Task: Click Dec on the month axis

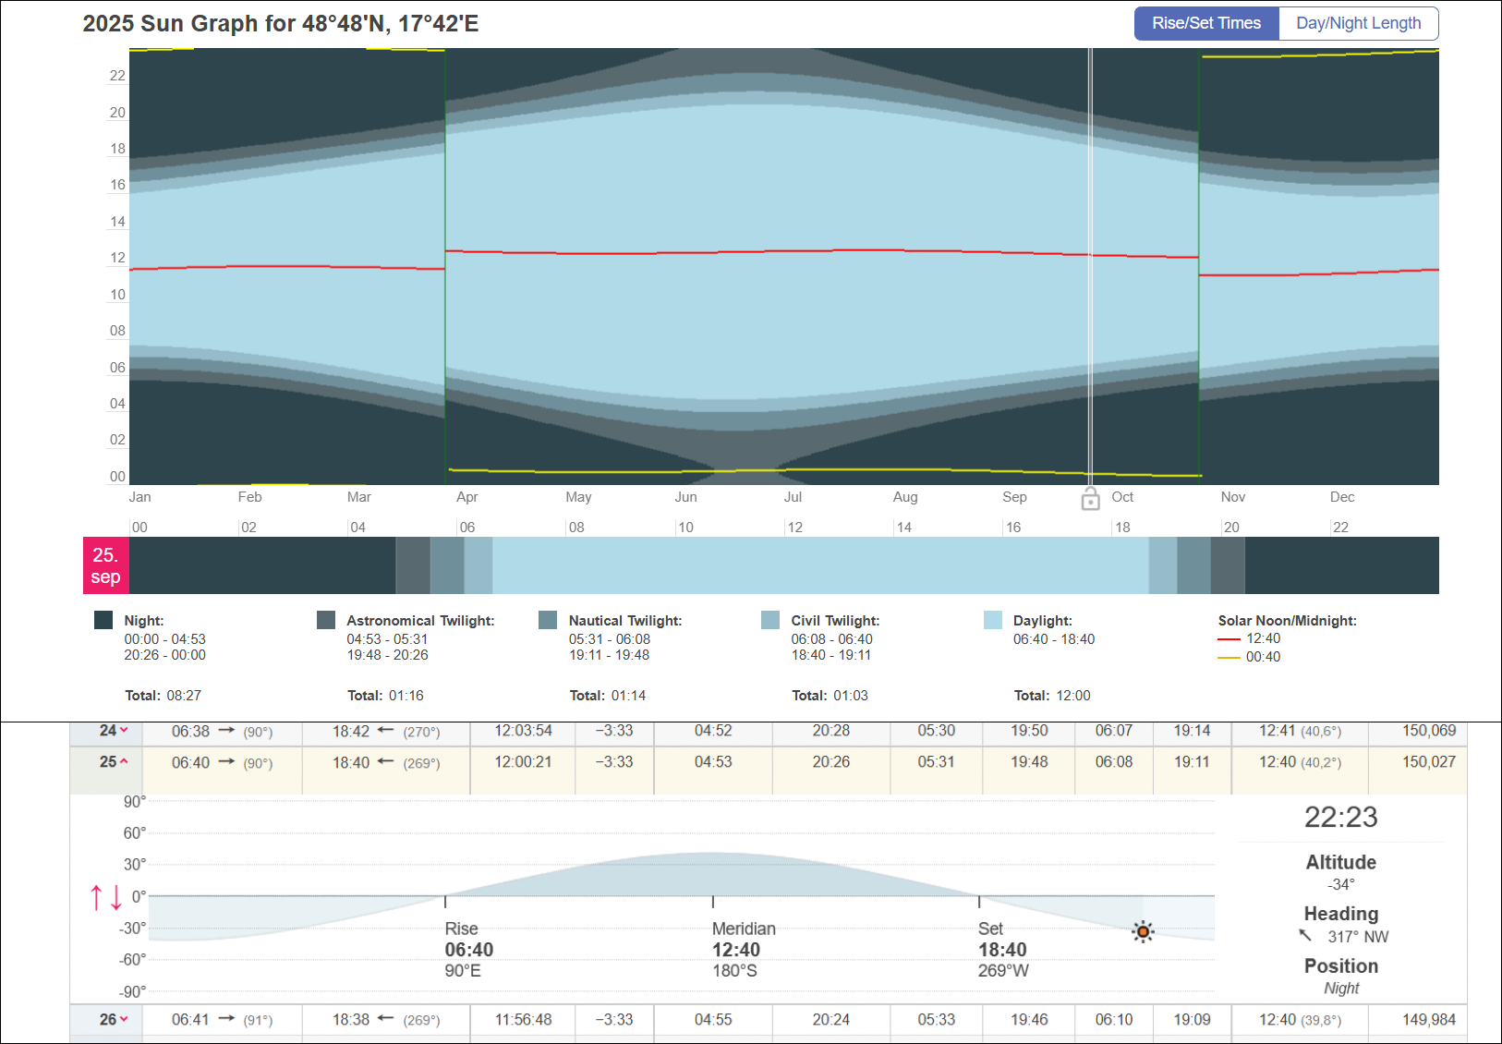Action: [1342, 497]
